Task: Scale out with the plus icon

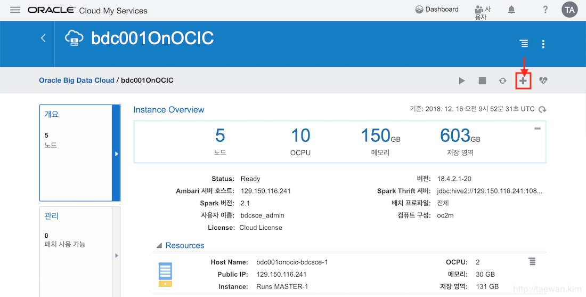Action: click(x=523, y=81)
